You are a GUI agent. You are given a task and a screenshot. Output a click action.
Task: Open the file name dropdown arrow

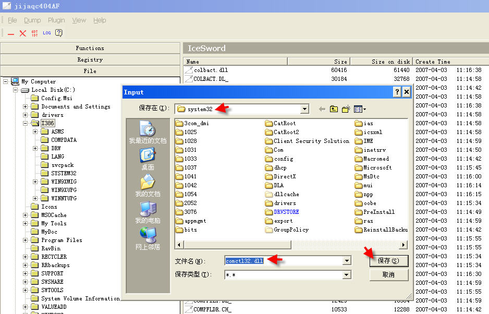[x=347, y=261]
